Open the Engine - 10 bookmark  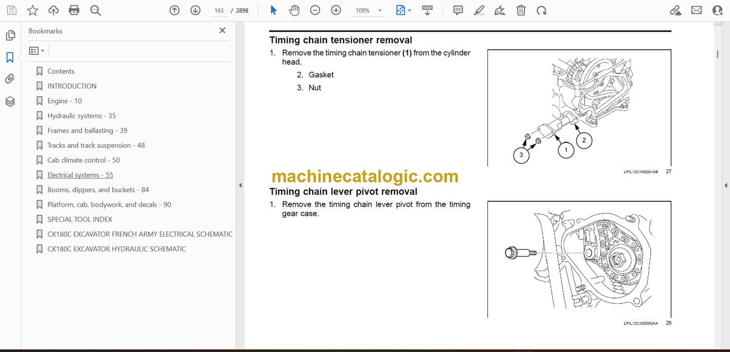(x=65, y=101)
